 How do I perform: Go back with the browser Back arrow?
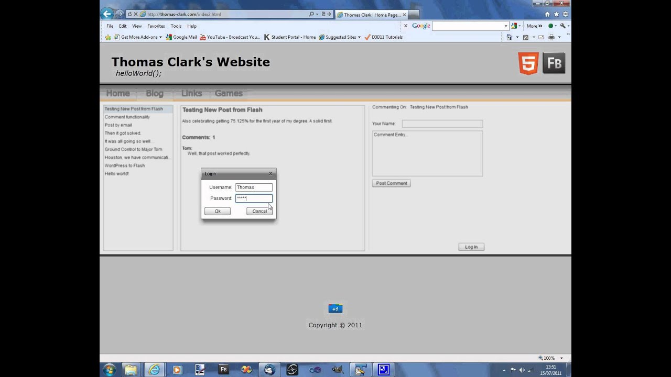coord(107,14)
